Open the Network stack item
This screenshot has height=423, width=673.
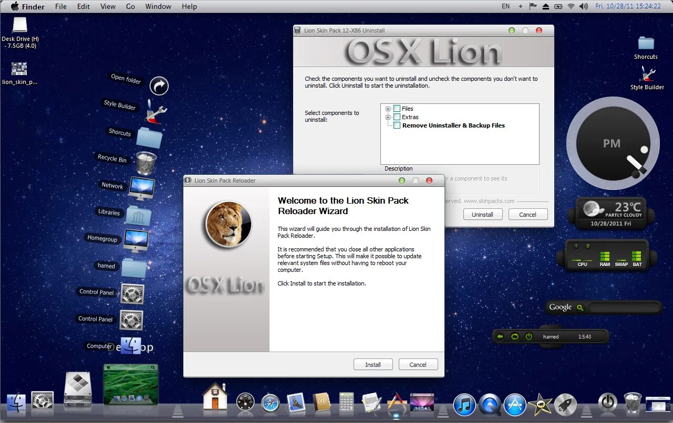pyautogui.click(x=142, y=188)
